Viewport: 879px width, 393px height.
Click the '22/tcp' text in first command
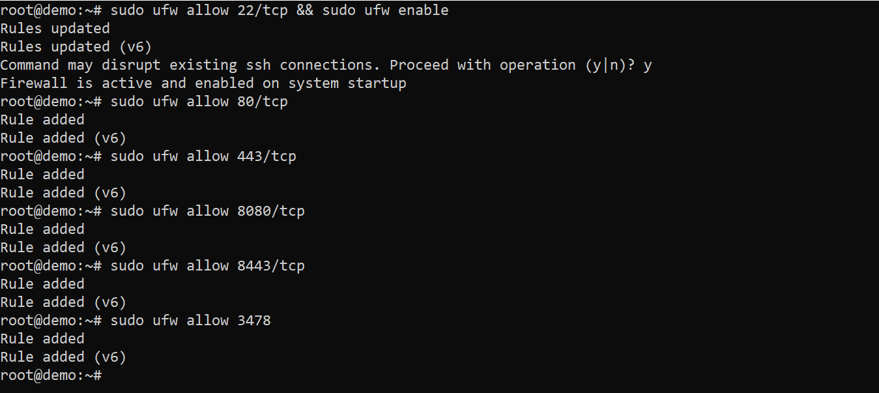click(x=263, y=10)
